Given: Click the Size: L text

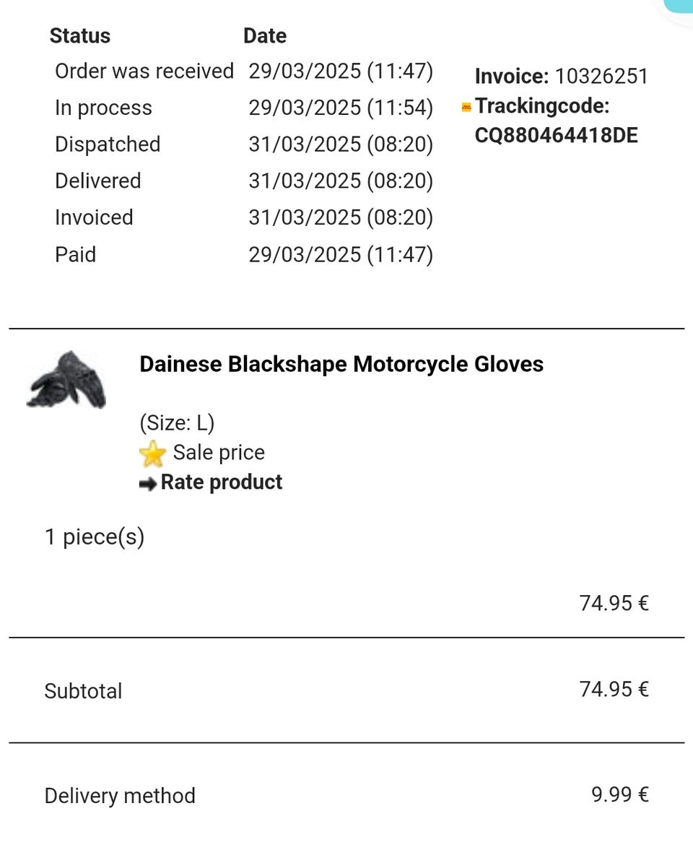Looking at the screenshot, I should (x=177, y=422).
